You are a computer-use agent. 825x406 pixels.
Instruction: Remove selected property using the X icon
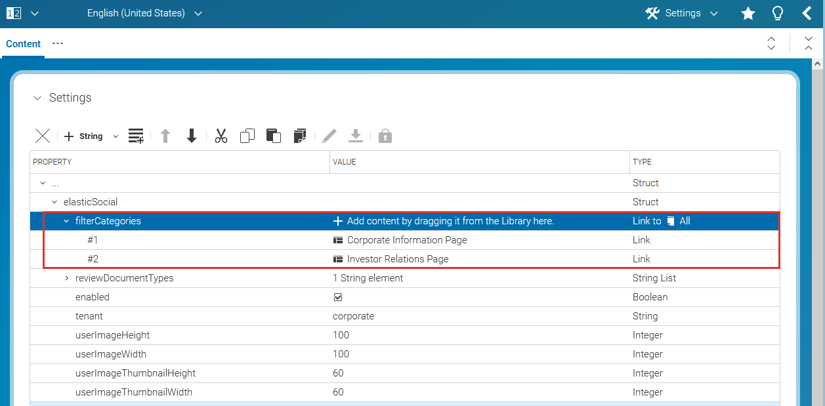click(42, 136)
